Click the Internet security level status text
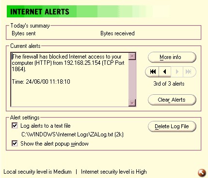The width and height of the screenshot is (208, 178). pos(114,172)
